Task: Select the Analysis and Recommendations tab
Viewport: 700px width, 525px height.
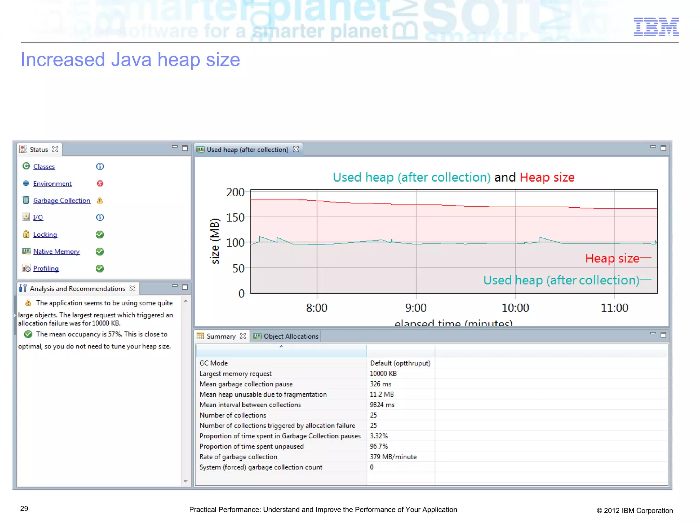Action: 77,289
